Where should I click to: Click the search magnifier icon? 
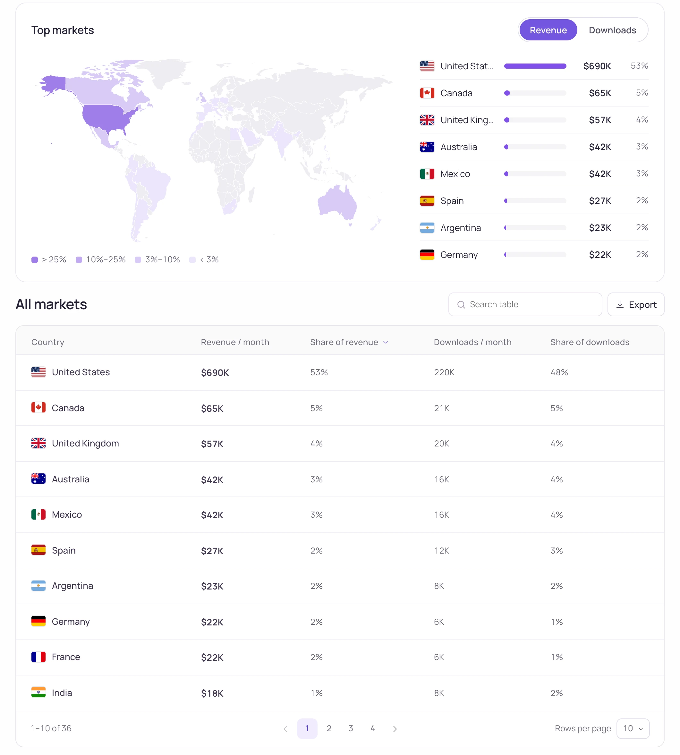click(461, 304)
